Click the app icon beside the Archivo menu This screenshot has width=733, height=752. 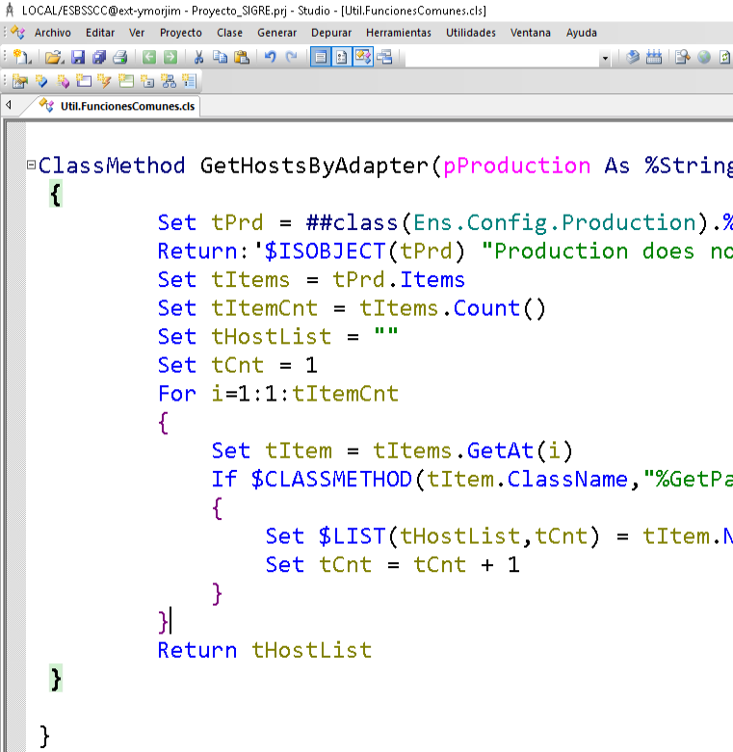coord(18,33)
